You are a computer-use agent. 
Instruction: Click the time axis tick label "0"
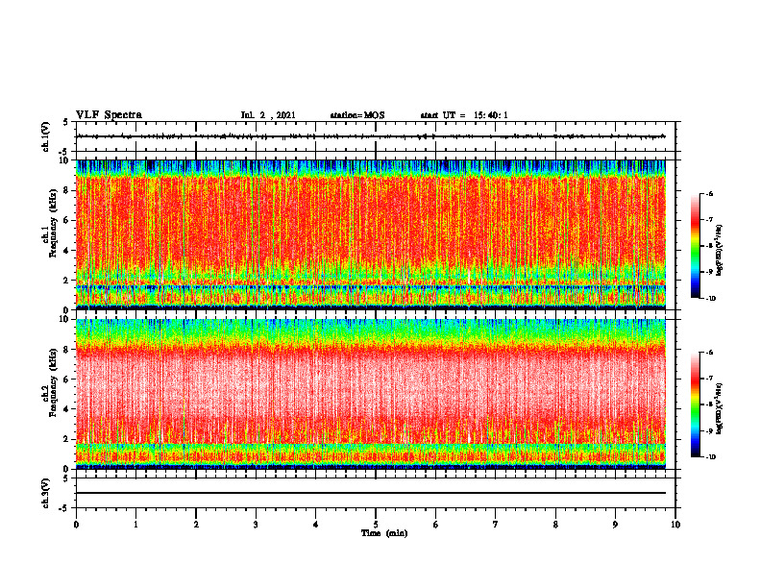point(76,525)
